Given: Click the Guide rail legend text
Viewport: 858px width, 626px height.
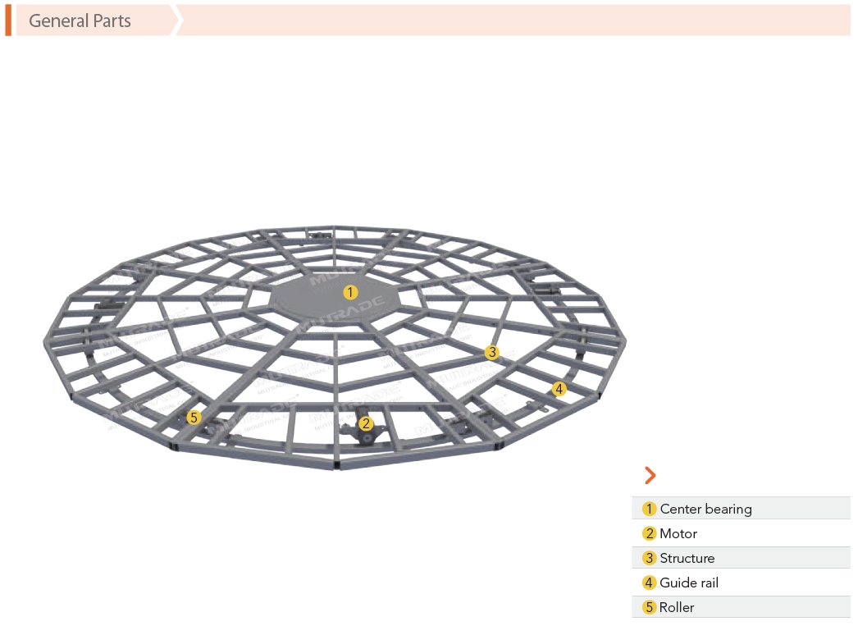Looking at the screenshot, I should 689,583.
